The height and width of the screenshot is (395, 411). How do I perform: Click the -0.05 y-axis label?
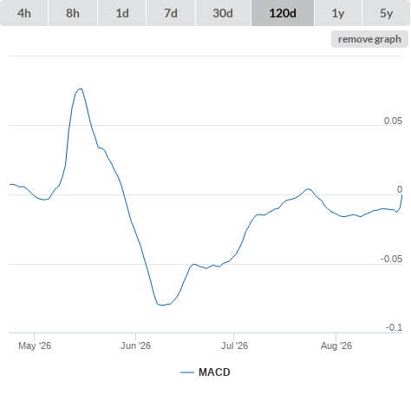point(391,259)
